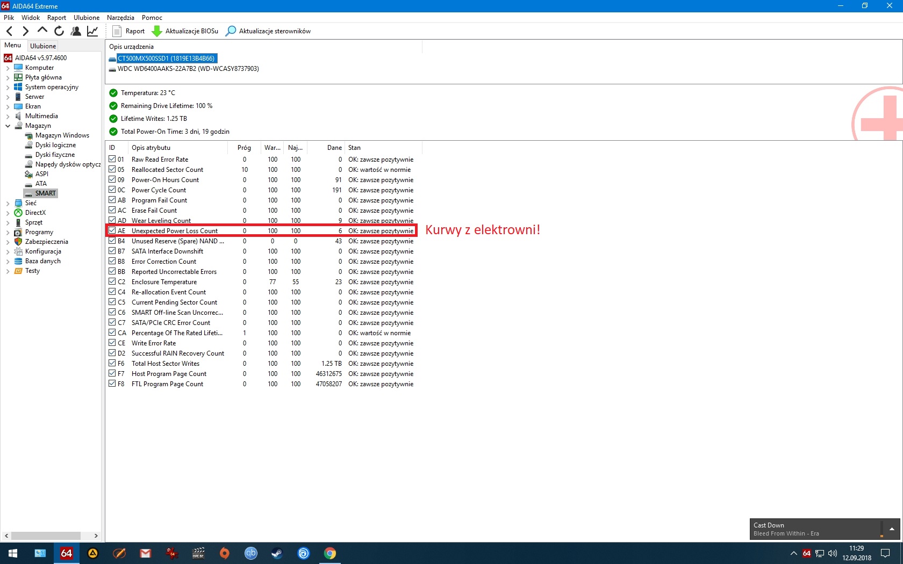The width and height of the screenshot is (903, 564).
Task: Expand the Testy tree node
Action: pyautogui.click(x=8, y=271)
